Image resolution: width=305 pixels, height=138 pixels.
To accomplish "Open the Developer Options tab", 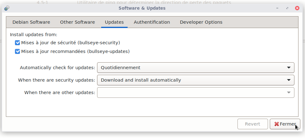I will tap(201, 22).
